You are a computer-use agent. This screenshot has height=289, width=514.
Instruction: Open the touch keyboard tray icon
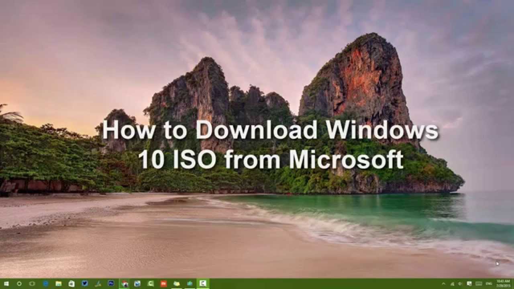pyautogui.click(x=478, y=284)
